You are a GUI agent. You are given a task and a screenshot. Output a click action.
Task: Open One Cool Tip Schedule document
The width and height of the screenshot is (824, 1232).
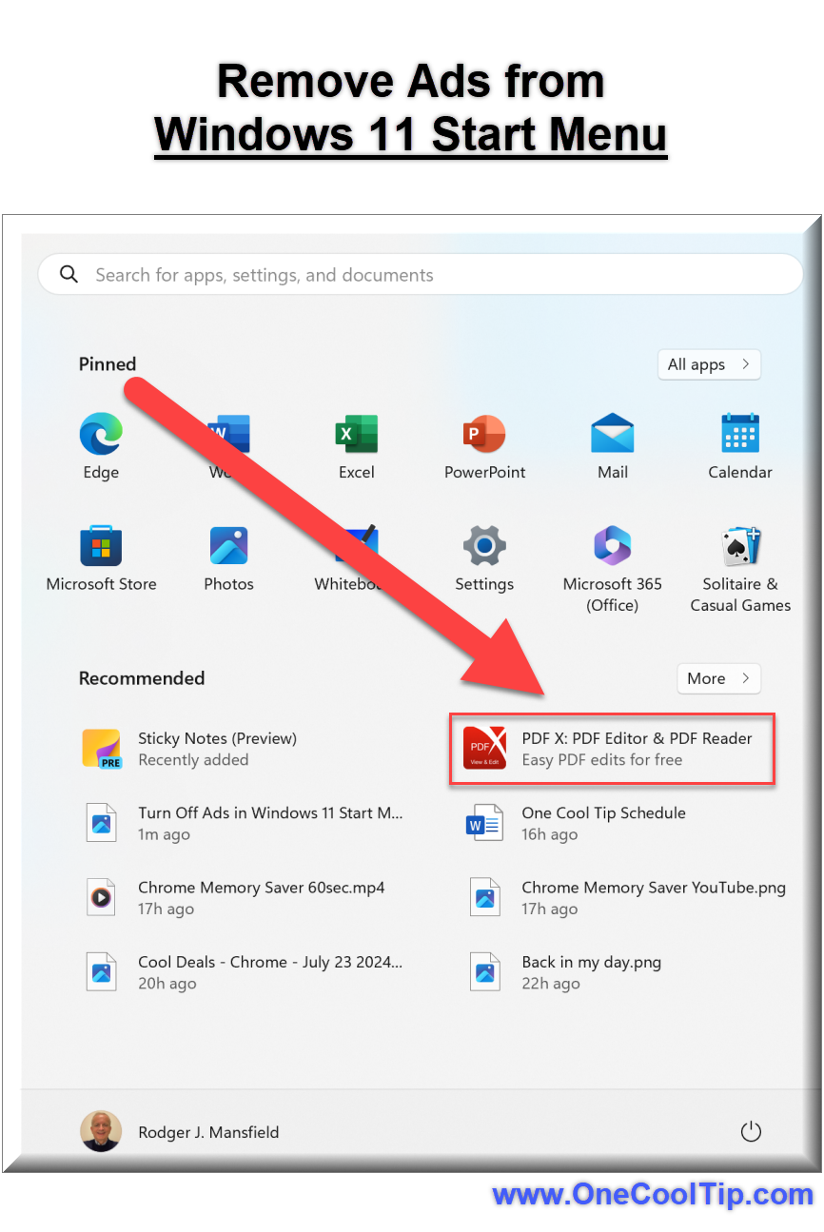pos(603,823)
